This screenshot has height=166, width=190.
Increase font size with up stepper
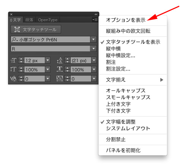click(21, 59)
